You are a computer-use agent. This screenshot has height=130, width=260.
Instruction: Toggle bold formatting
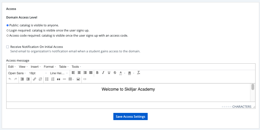(97, 73)
